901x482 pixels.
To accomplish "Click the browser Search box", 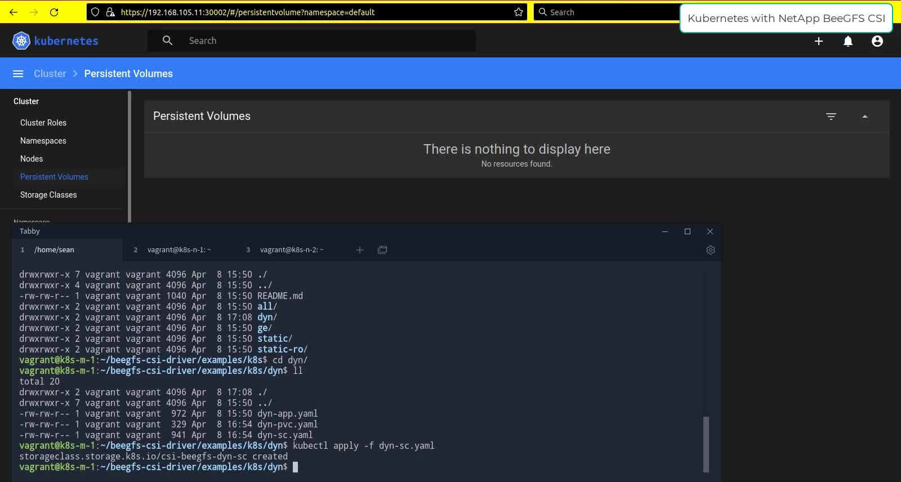I will click(x=606, y=12).
